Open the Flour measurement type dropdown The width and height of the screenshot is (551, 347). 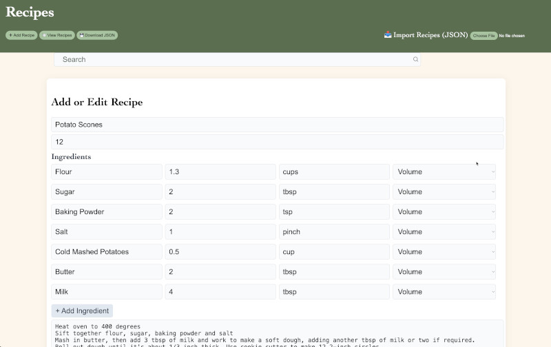coord(444,172)
